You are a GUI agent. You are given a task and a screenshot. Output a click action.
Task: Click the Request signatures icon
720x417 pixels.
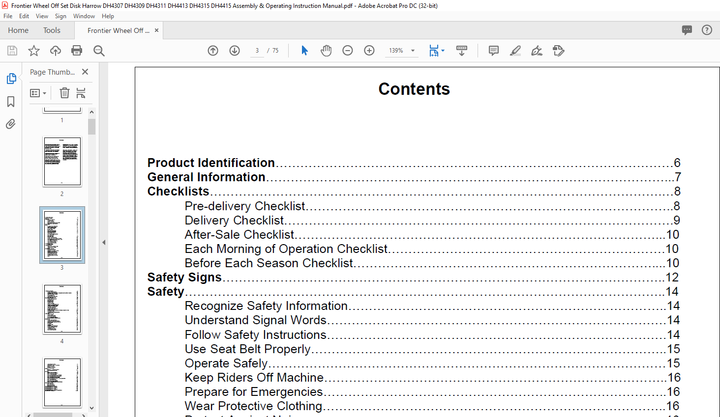click(559, 51)
